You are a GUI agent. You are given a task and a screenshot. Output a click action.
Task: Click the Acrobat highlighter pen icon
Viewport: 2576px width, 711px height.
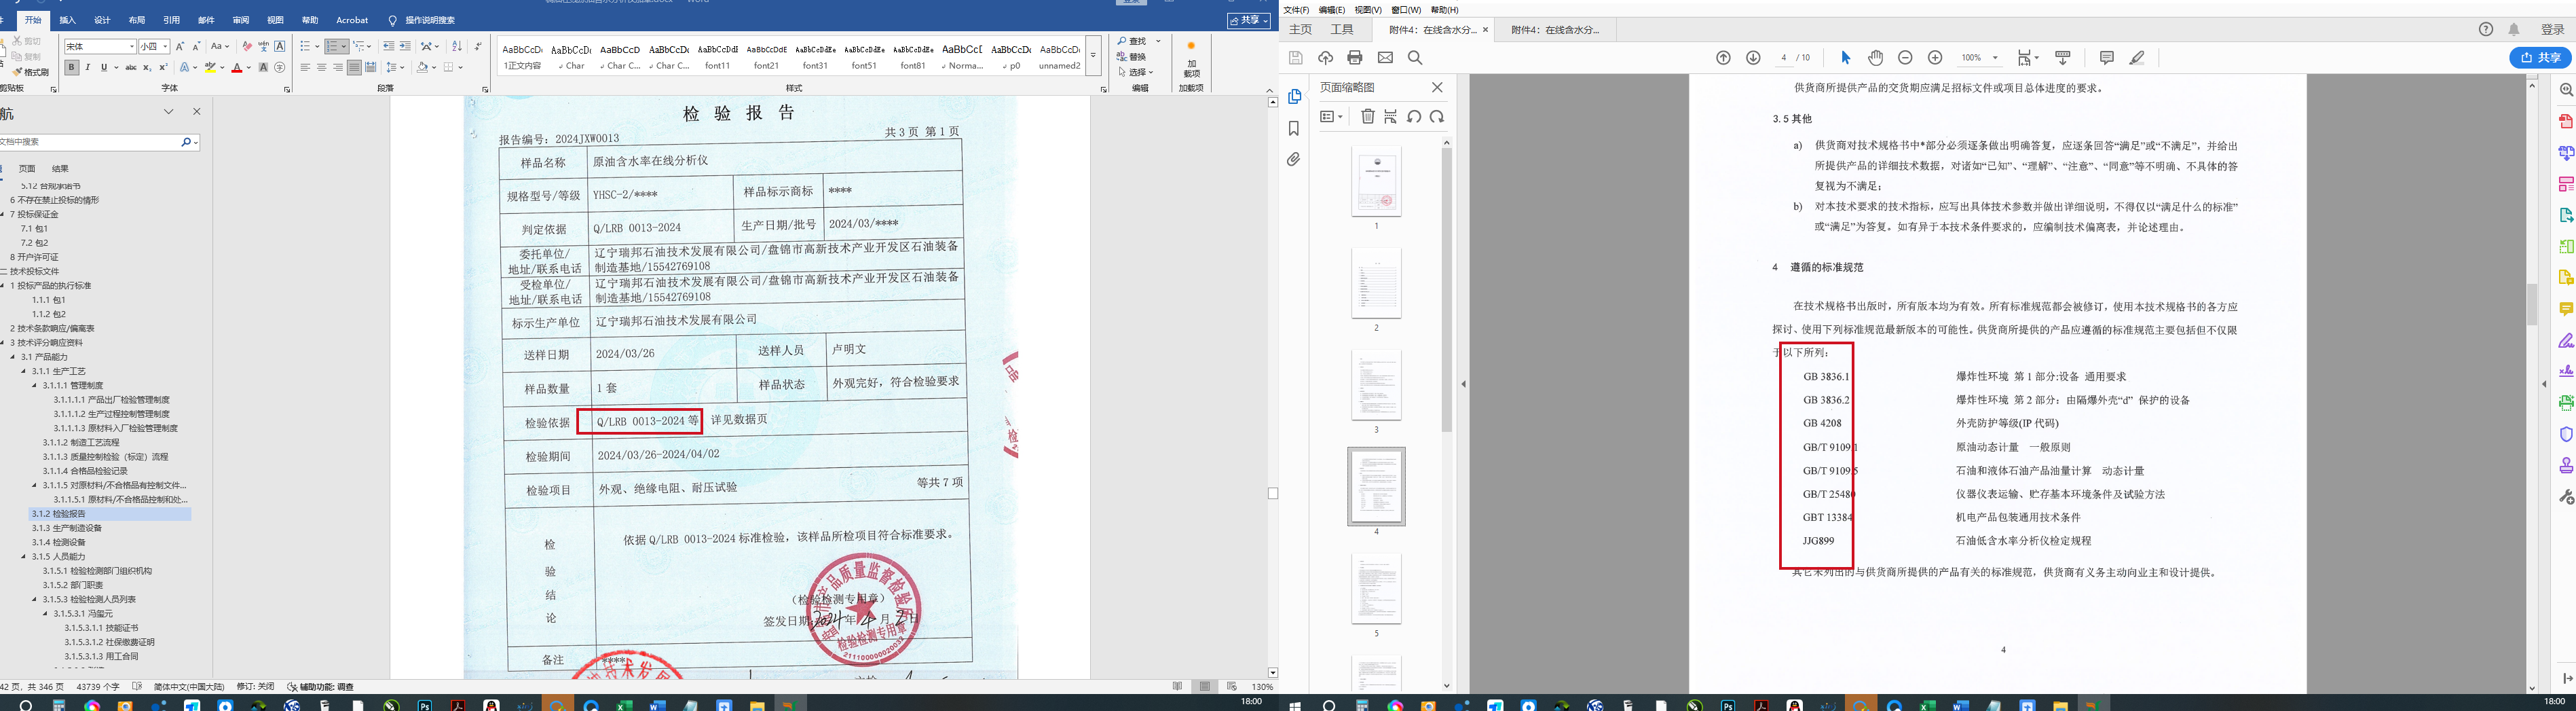[2137, 58]
